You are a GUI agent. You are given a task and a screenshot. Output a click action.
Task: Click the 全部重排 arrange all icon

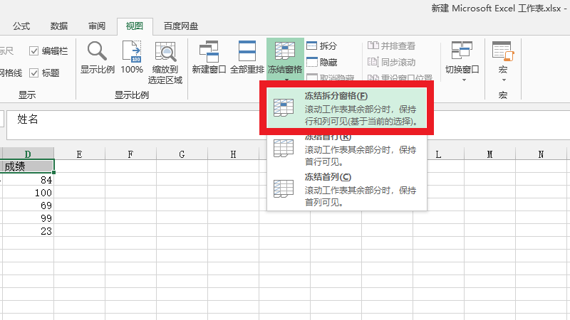click(x=247, y=57)
